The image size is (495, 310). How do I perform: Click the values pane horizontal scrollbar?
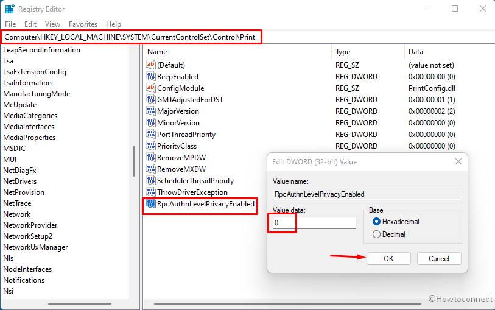[x=287, y=304]
